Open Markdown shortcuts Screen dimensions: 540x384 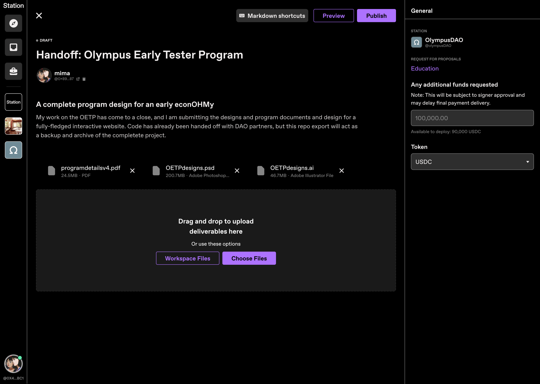pos(272,16)
